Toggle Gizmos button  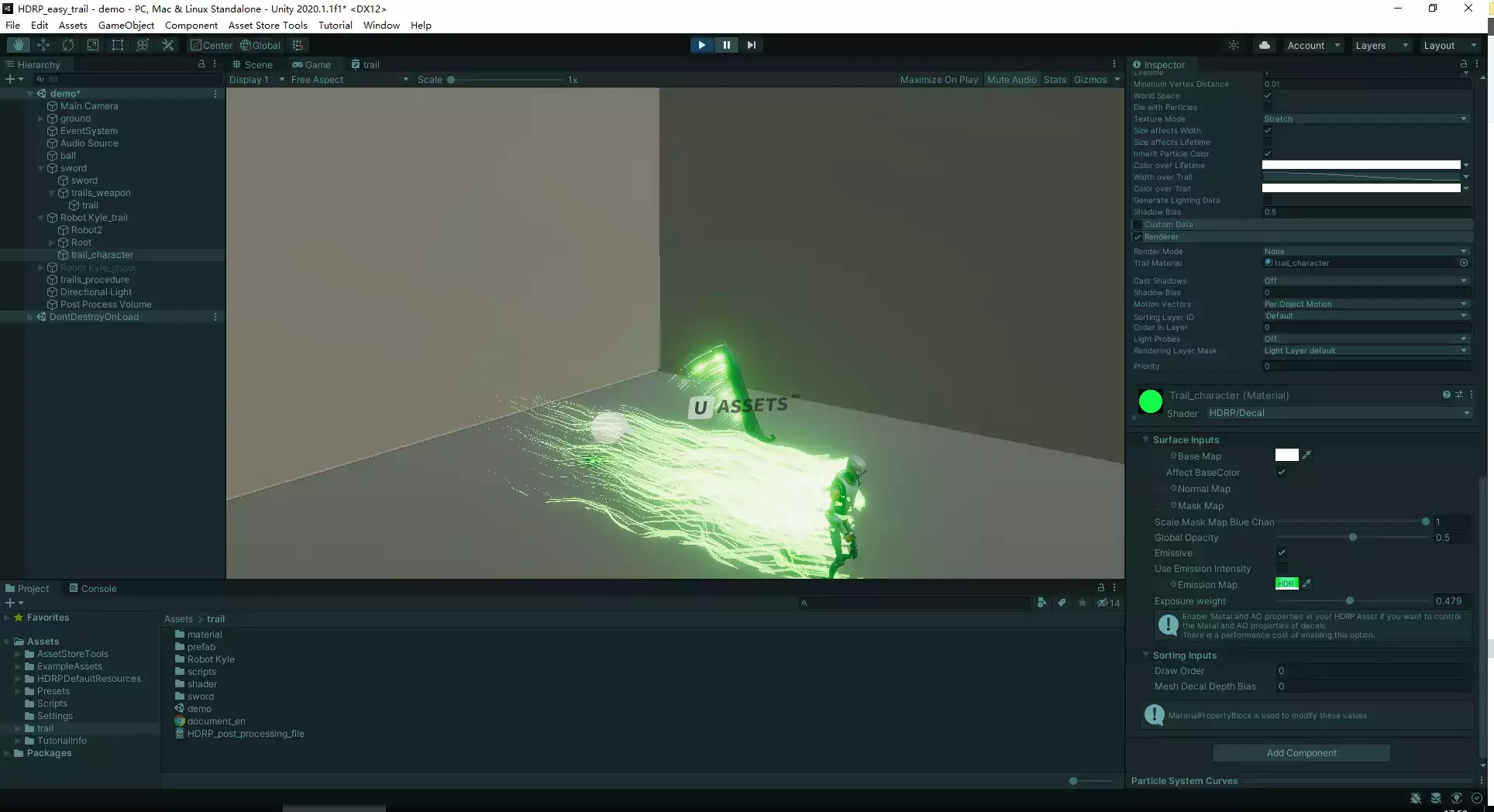pyautogui.click(x=1090, y=80)
